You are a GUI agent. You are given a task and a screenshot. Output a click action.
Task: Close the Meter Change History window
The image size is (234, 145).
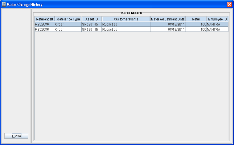(229, 5)
